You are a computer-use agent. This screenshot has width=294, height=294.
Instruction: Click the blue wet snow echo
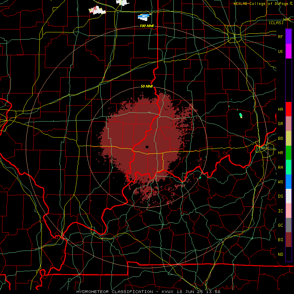(x=144, y=17)
